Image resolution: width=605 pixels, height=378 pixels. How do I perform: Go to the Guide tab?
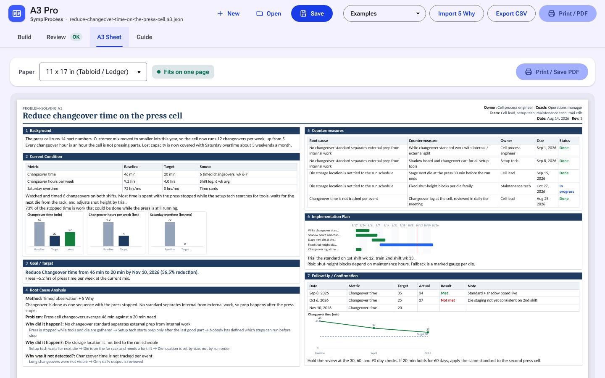(144, 37)
